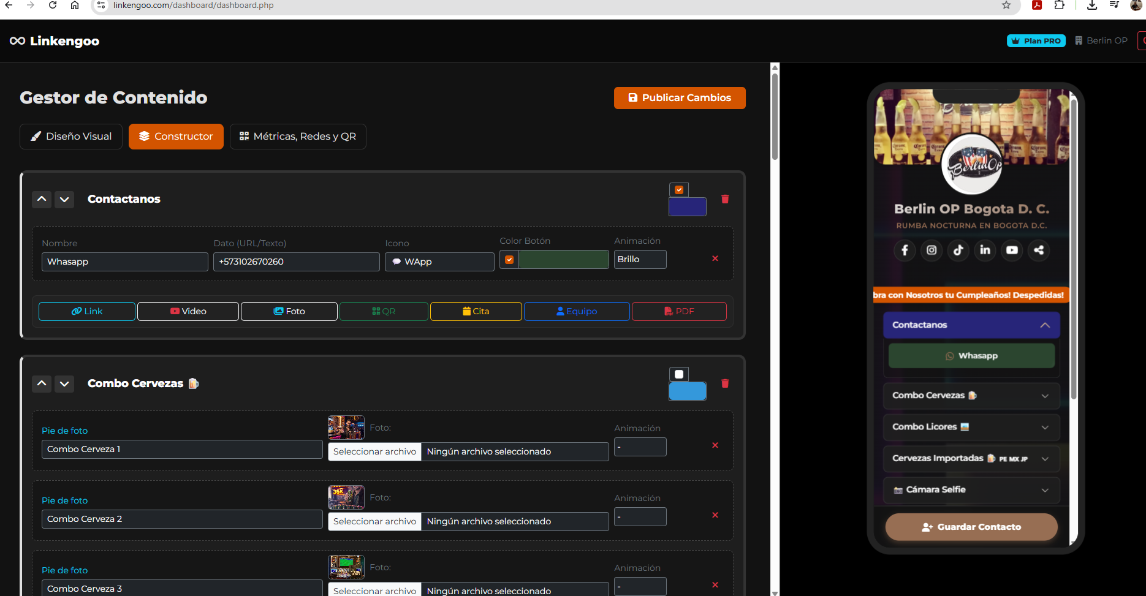Screen dimensions: 1146x596
Task: Expand Combo Licores in the phone preview
Action: click(971, 427)
